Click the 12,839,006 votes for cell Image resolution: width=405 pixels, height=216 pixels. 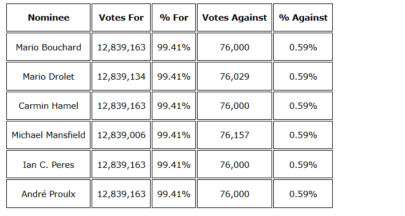click(121, 135)
